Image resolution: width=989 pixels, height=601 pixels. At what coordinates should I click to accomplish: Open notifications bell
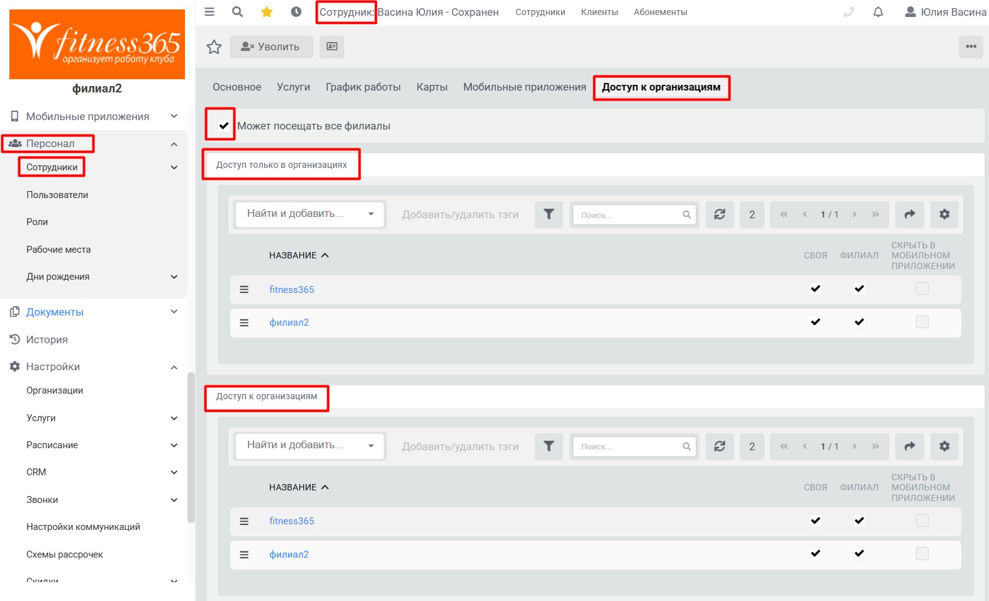[878, 12]
